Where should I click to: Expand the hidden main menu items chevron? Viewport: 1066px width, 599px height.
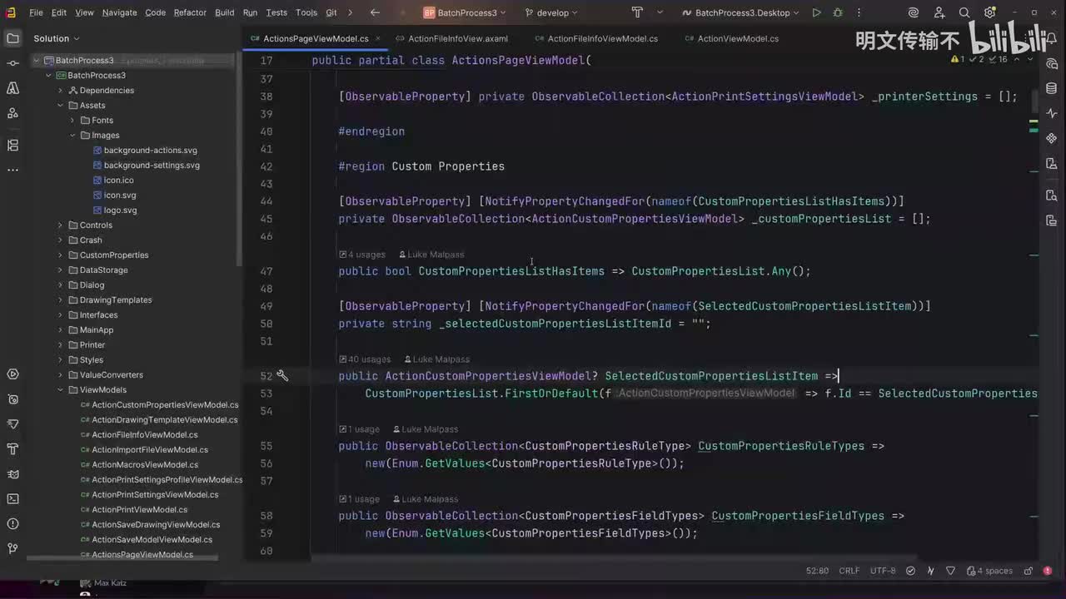coord(350,12)
